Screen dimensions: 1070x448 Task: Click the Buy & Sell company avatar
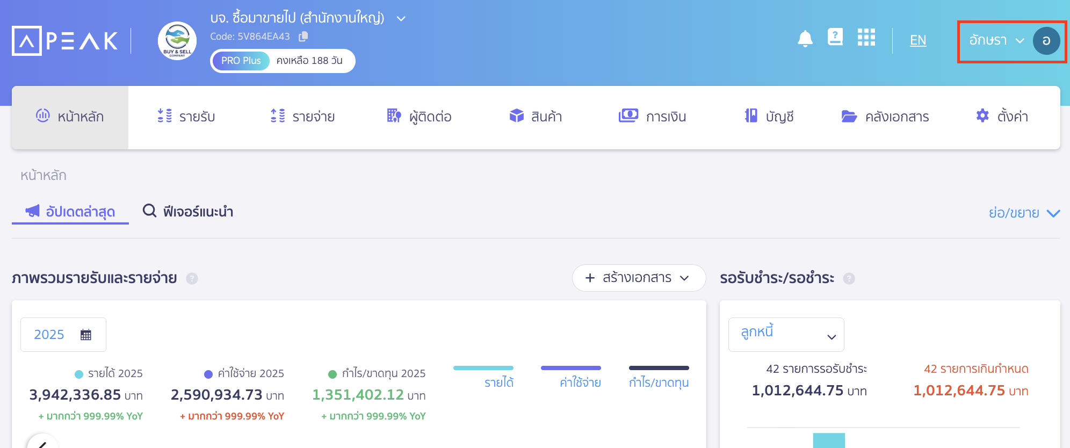coord(177,41)
